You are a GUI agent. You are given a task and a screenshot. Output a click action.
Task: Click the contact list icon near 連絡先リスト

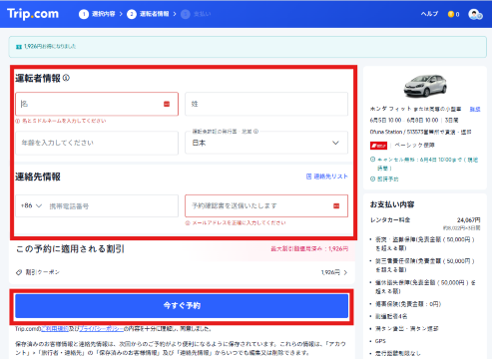[308, 177]
